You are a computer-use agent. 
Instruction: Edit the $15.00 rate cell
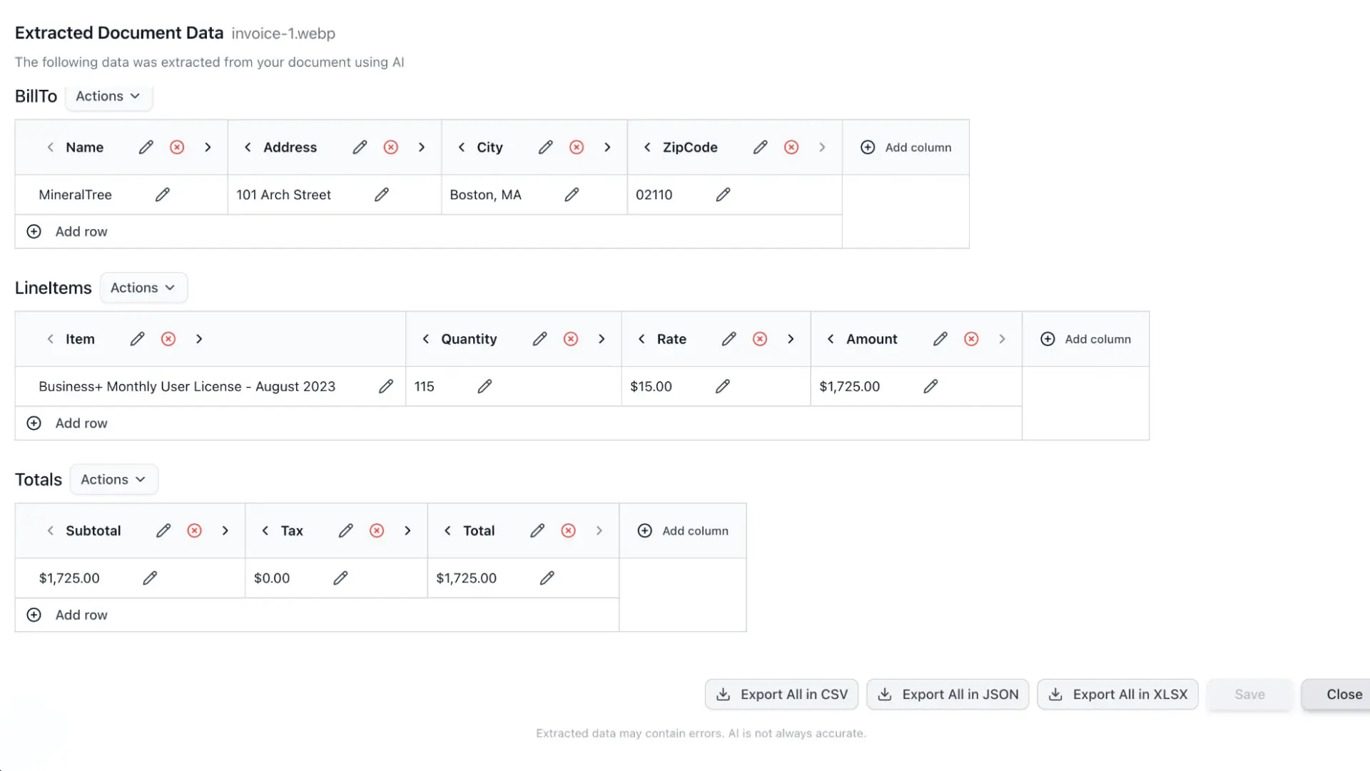723,386
